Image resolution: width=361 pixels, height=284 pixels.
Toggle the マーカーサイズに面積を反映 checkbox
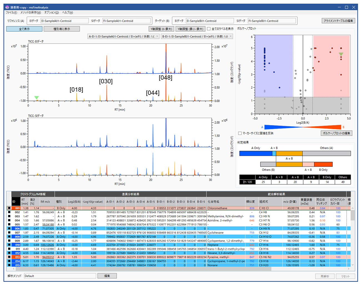pos(240,133)
